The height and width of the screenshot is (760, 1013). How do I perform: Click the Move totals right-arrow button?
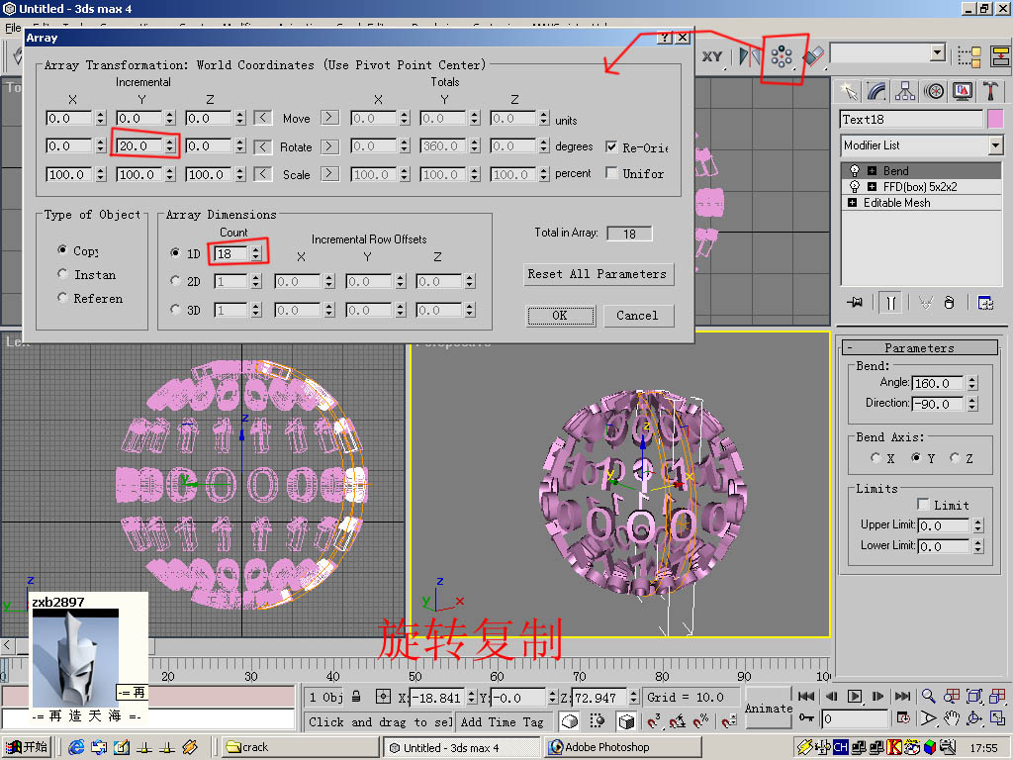(329, 118)
